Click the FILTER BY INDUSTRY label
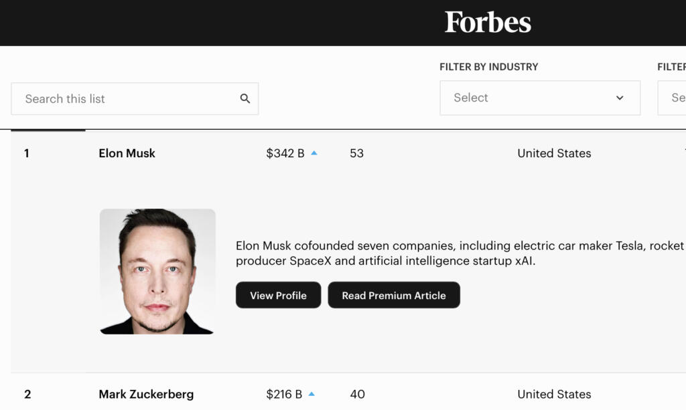This screenshot has height=410, width=686. click(x=489, y=67)
